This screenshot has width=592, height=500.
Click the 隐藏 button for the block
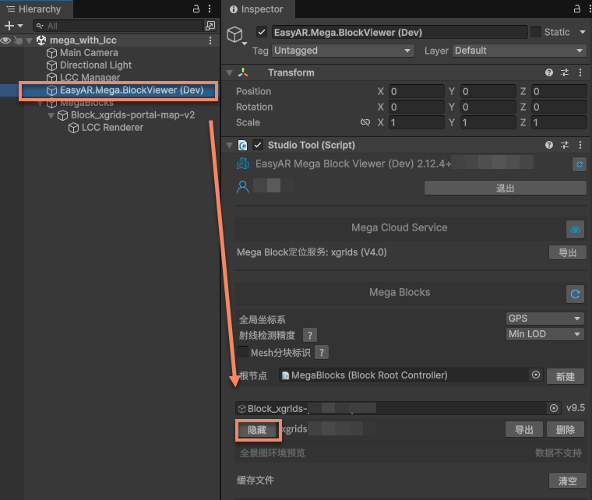[256, 430]
